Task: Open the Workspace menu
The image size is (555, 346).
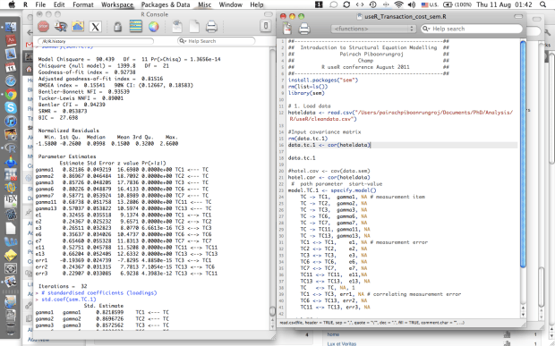Action: [117, 4]
